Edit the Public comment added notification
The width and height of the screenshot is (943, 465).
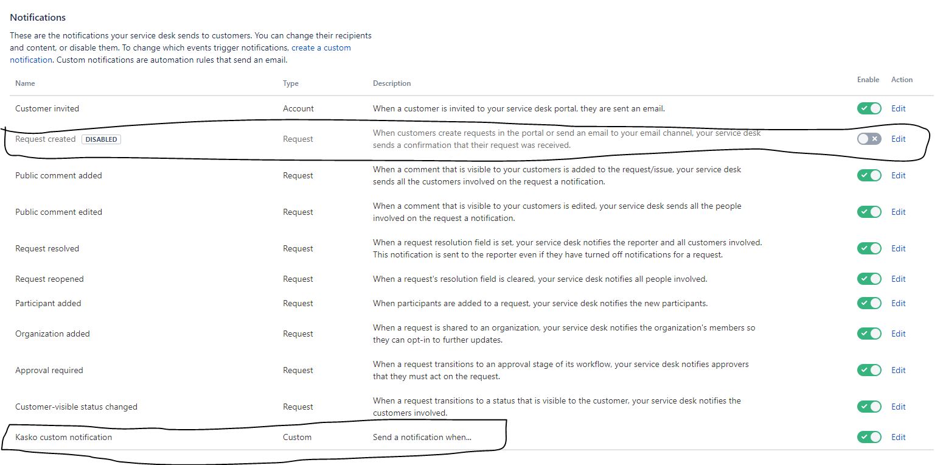pos(899,175)
